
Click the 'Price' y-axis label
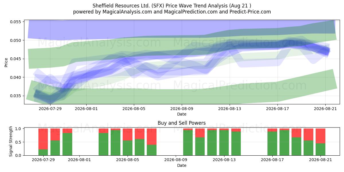coord(6,62)
